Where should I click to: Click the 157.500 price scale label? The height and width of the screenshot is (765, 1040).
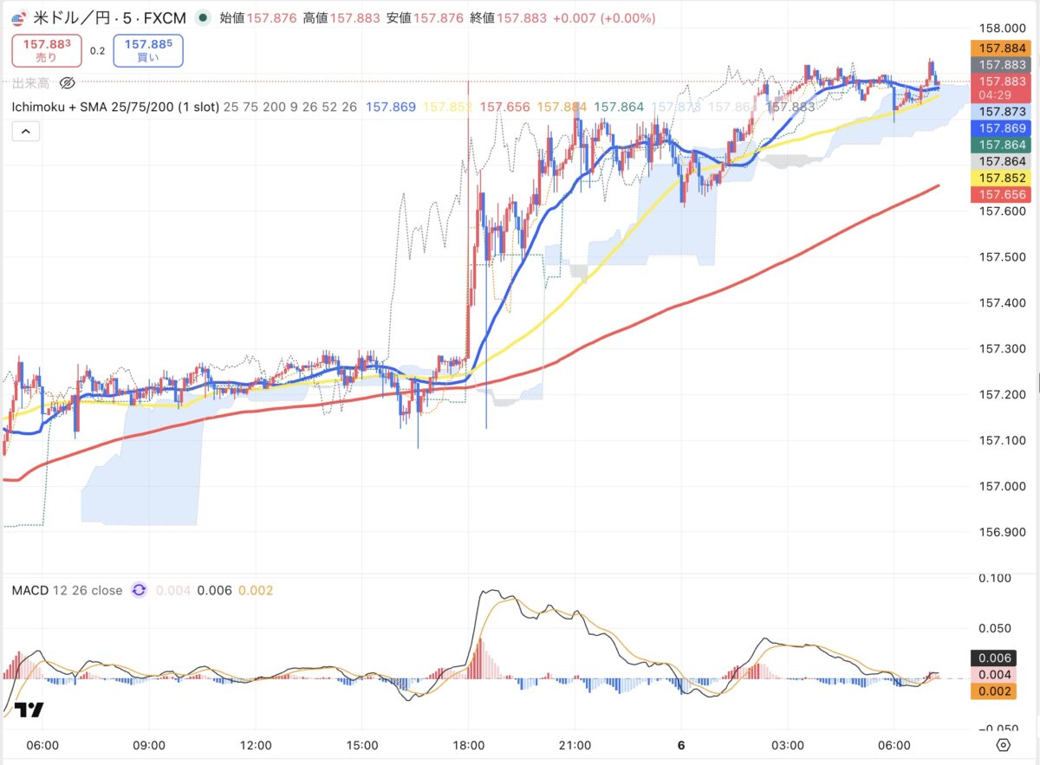[x=1003, y=257]
